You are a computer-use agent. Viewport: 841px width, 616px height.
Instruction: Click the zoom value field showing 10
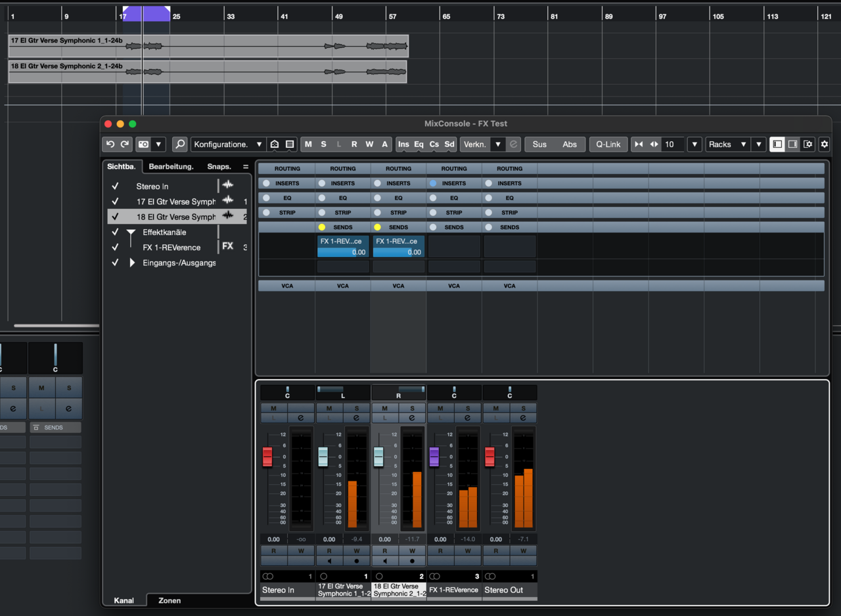pyautogui.click(x=673, y=144)
